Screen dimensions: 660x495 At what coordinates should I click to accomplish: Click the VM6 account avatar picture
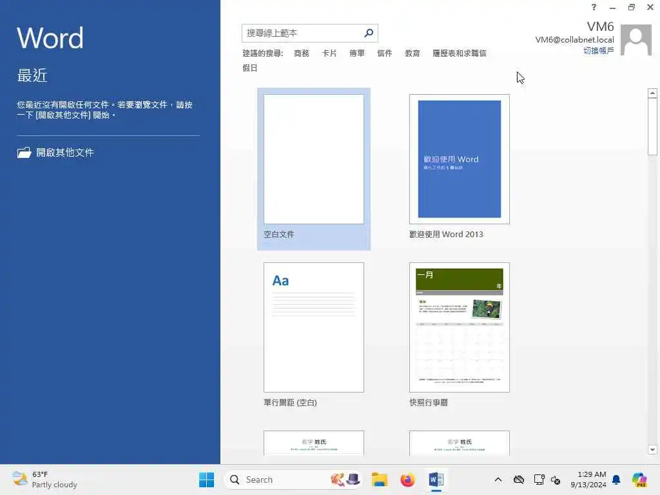[x=636, y=40]
